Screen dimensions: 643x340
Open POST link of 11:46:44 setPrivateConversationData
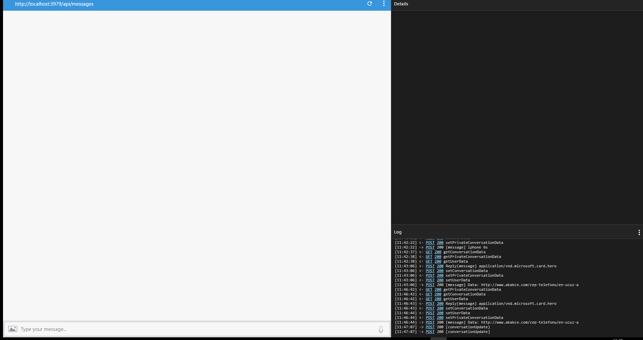click(430, 318)
